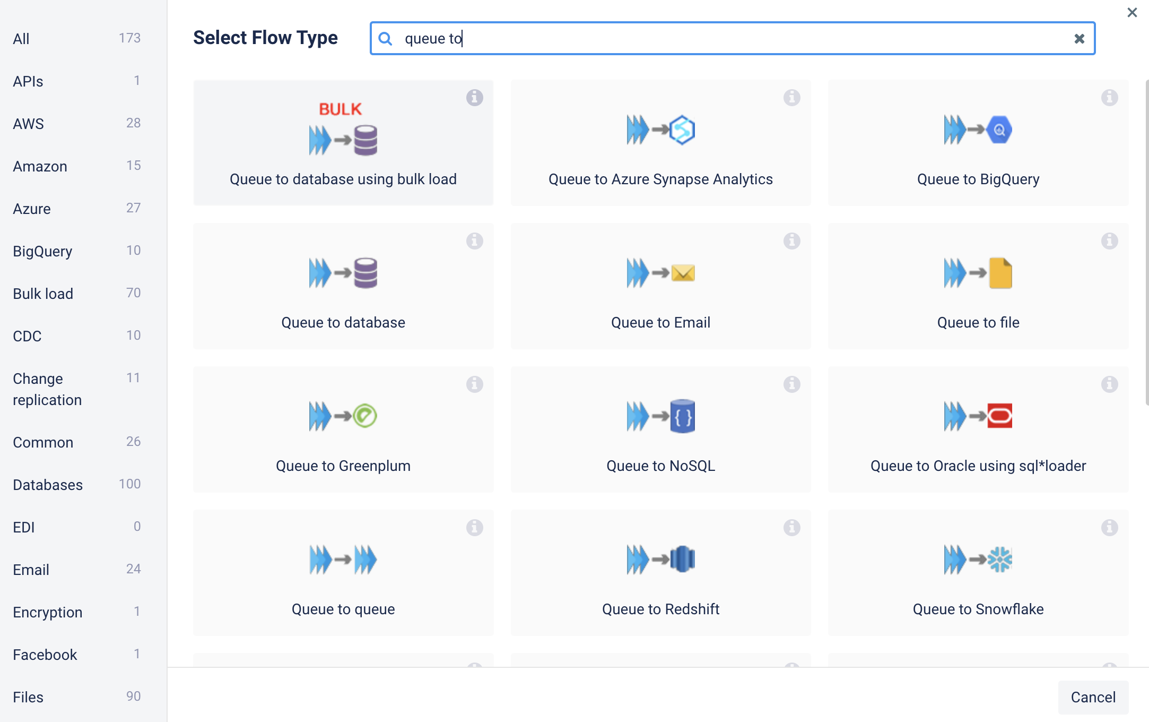Filter by Bulk load category
The image size is (1149, 722).
(43, 294)
